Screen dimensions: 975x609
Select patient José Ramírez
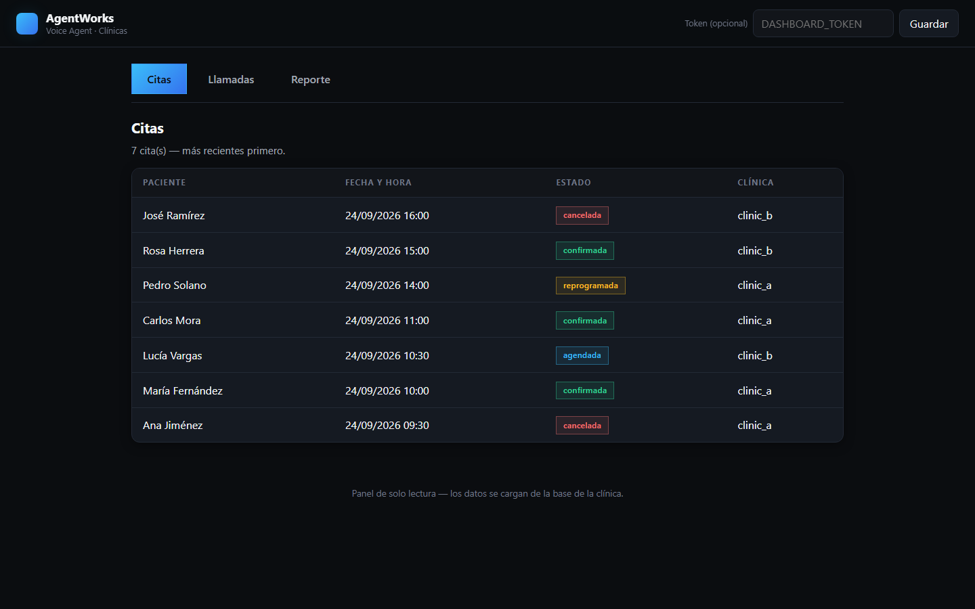(x=173, y=215)
